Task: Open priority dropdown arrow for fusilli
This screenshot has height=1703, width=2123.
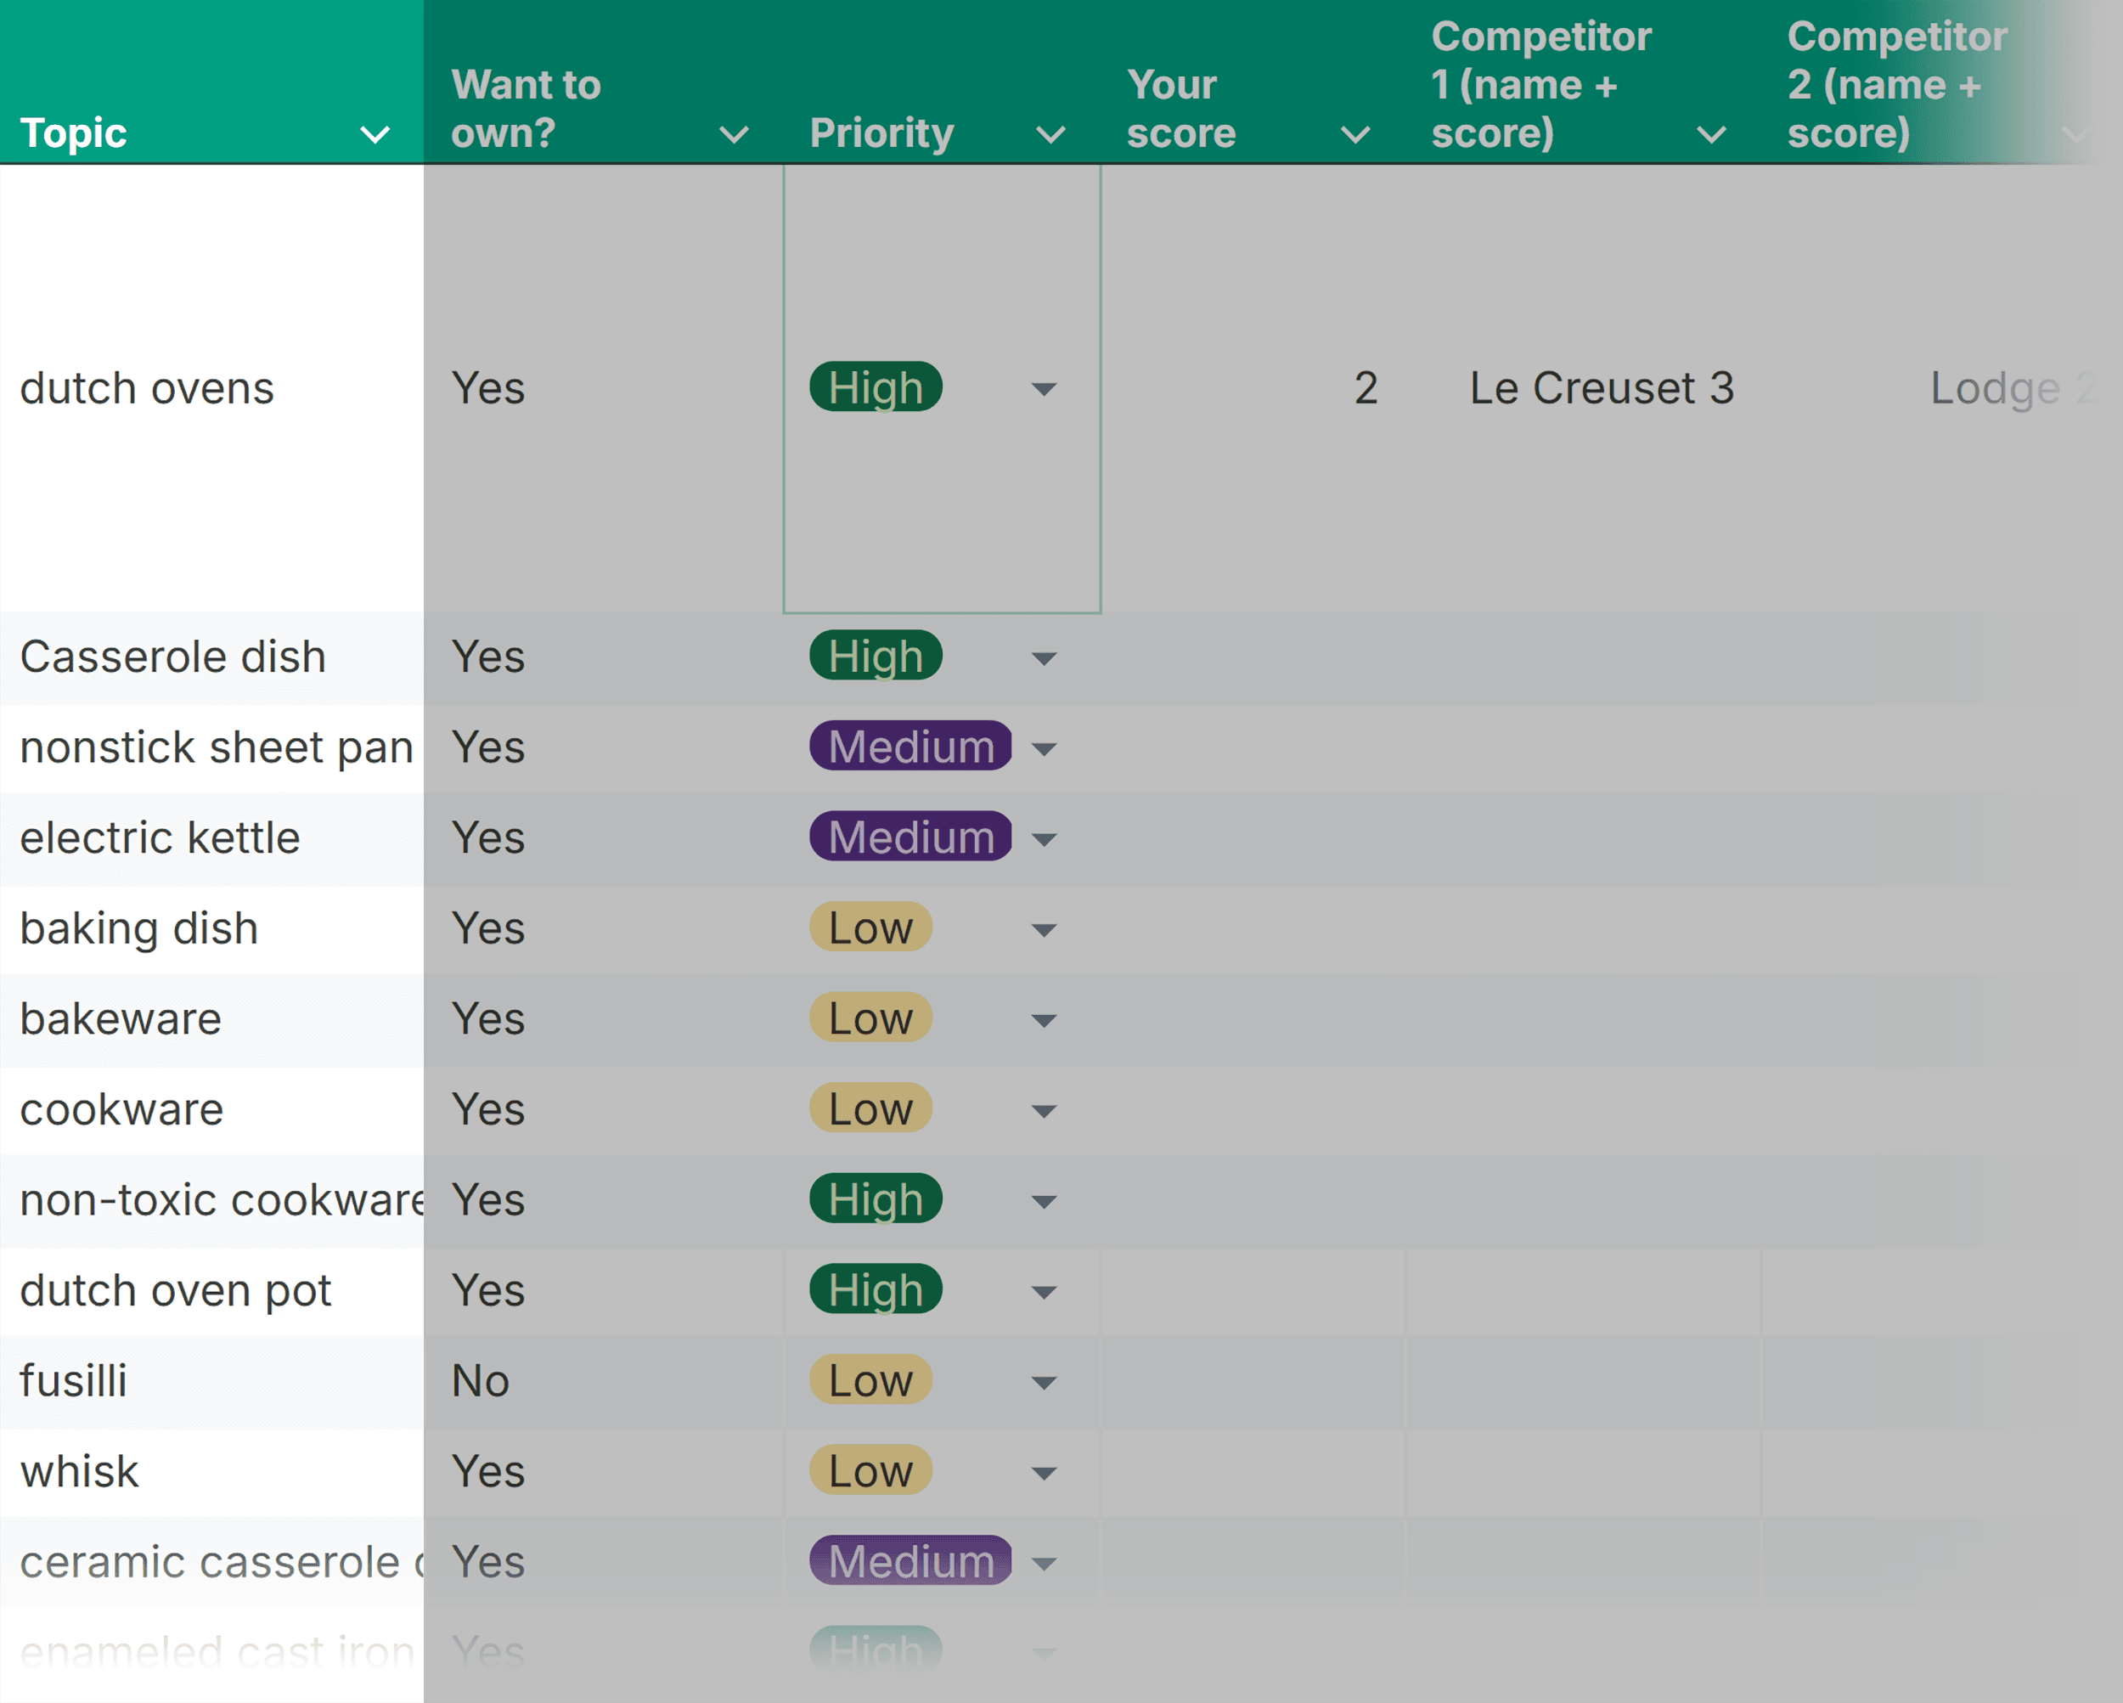Action: (x=1044, y=1383)
